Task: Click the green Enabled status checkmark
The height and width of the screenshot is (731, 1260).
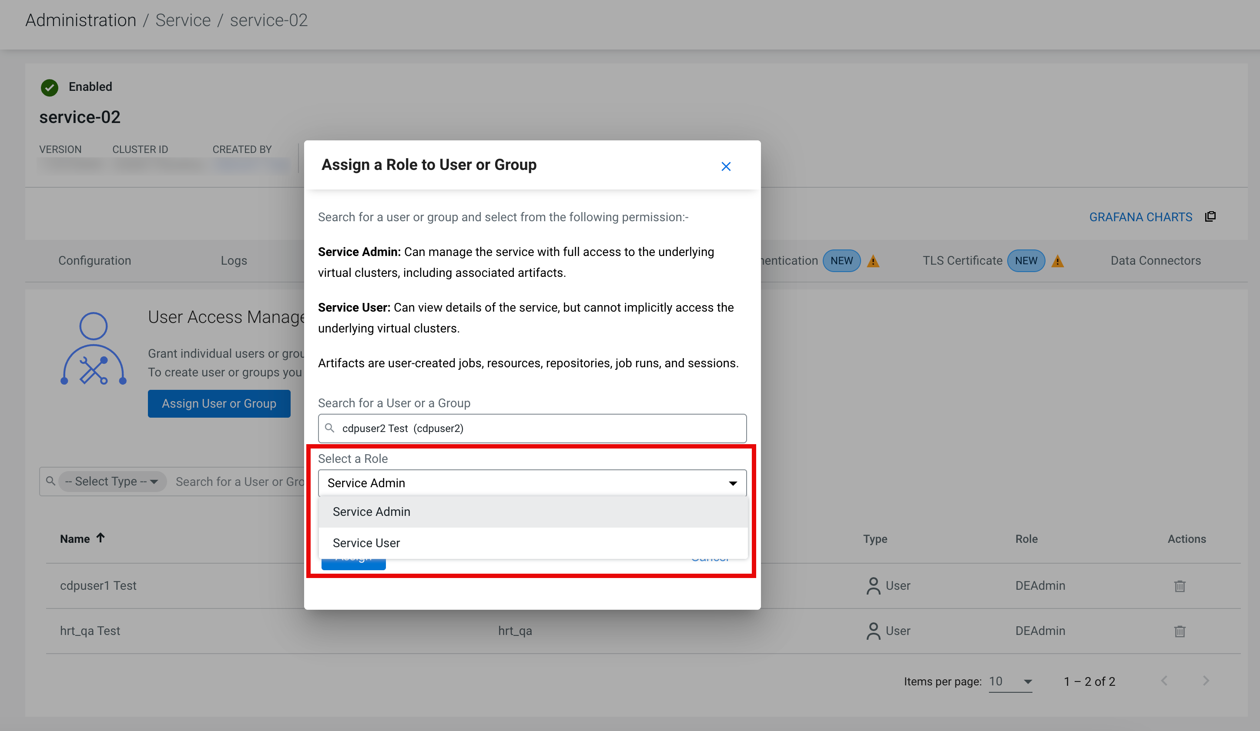Action: point(50,87)
